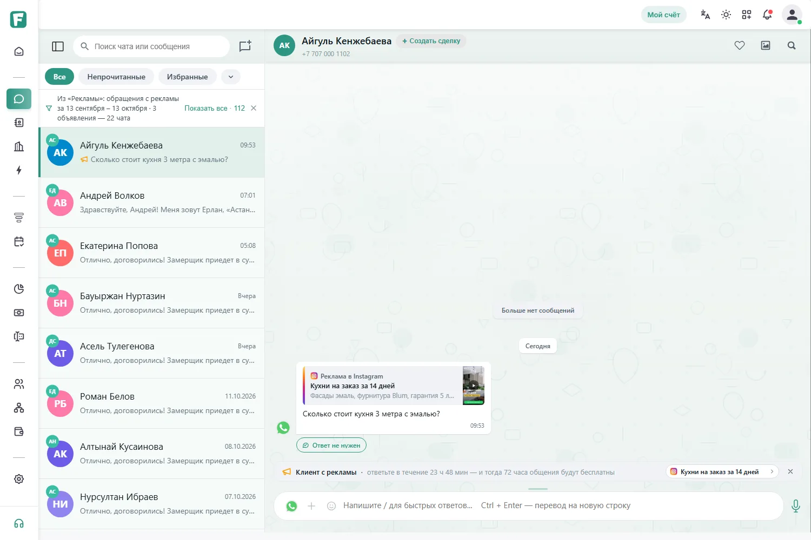Image resolution: width=811 pixels, height=540 pixels.
Task: Open the notifications bell
Action: [767, 15]
